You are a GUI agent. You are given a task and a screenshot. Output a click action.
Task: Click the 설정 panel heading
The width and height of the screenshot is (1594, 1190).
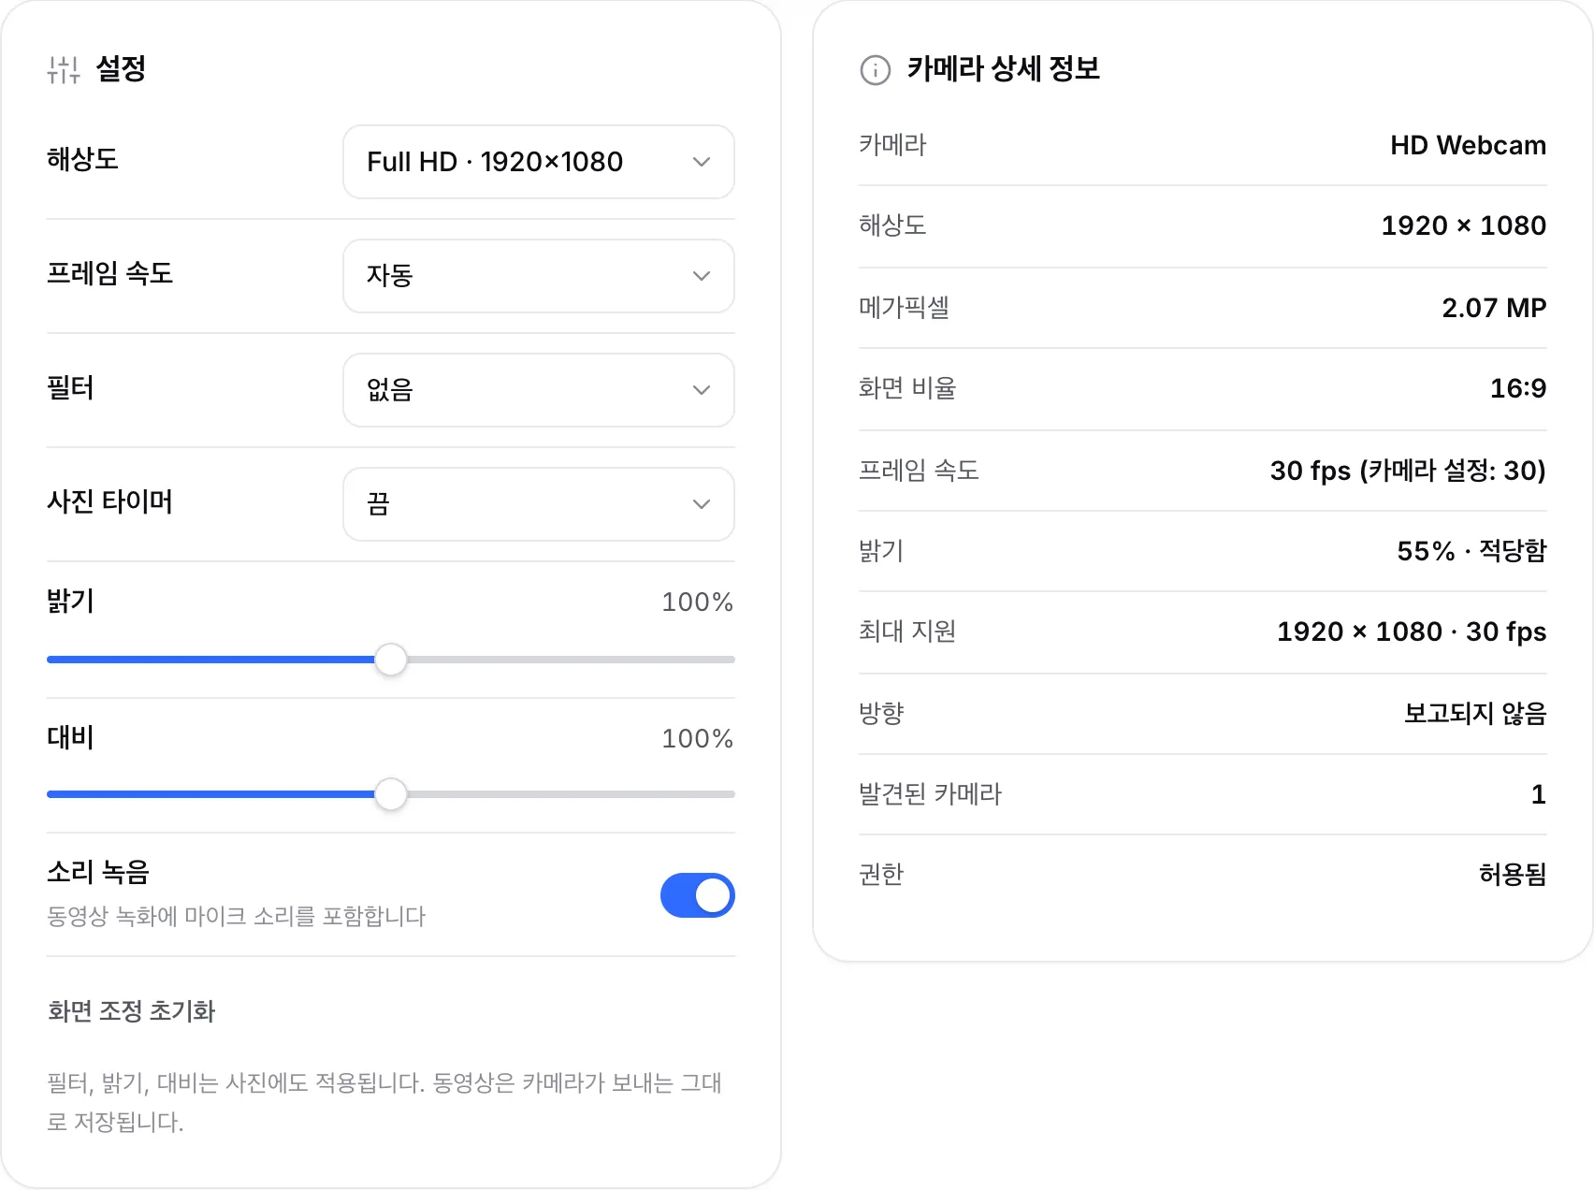coord(121,68)
